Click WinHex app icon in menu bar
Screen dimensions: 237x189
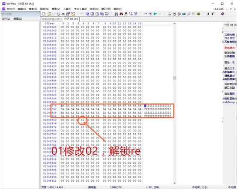(x=3, y=9)
